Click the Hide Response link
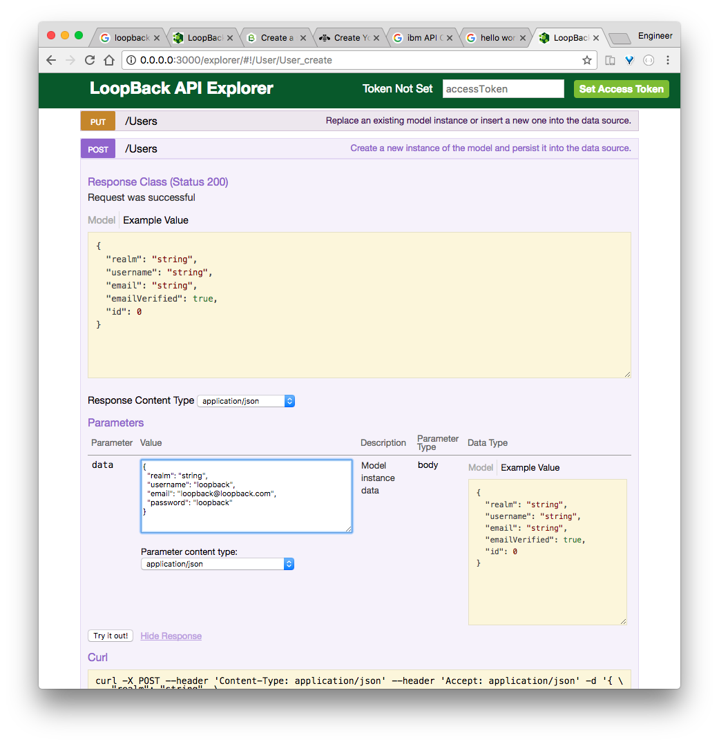The width and height of the screenshot is (719, 744). click(171, 636)
